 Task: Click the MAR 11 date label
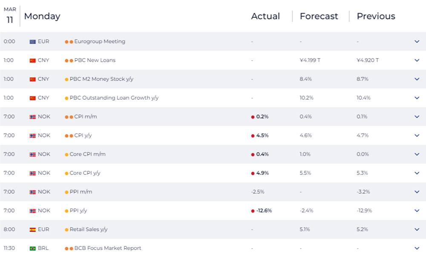tap(10, 16)
